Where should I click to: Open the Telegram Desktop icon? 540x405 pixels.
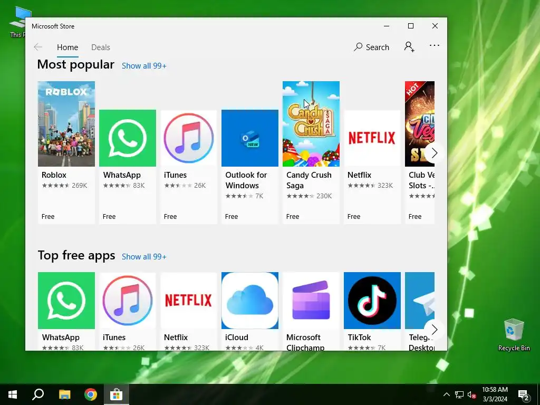click(420, 301)
